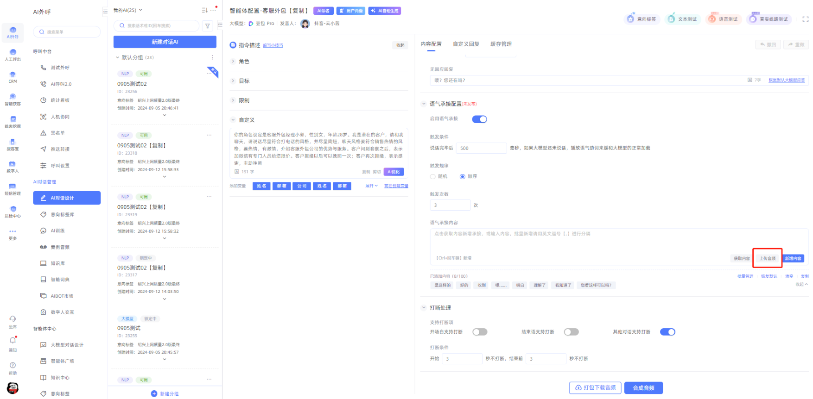Open 短信管理 in the left rail
The width and height of the screenshot is (813, 399).
tap(13, 189)
